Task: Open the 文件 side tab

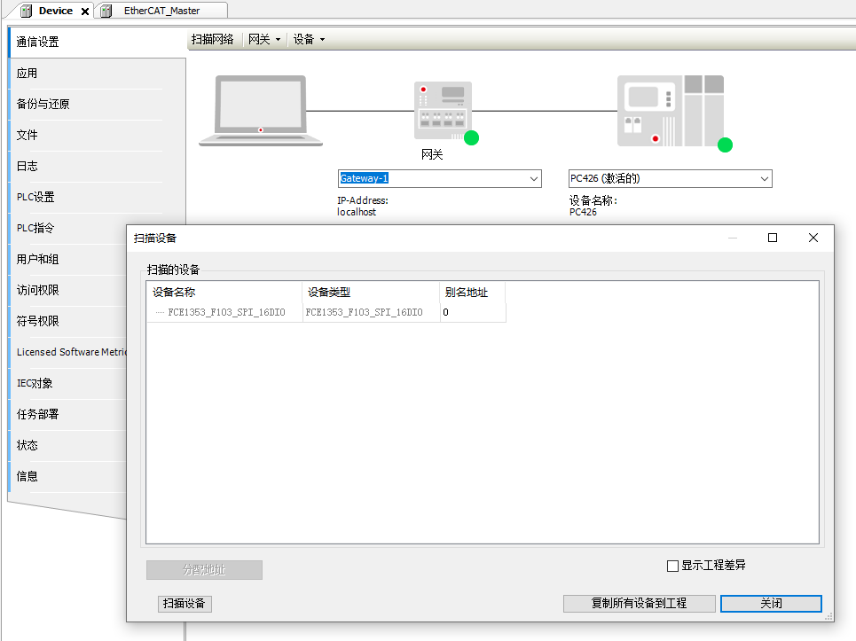Action: (x=98, y=136)
